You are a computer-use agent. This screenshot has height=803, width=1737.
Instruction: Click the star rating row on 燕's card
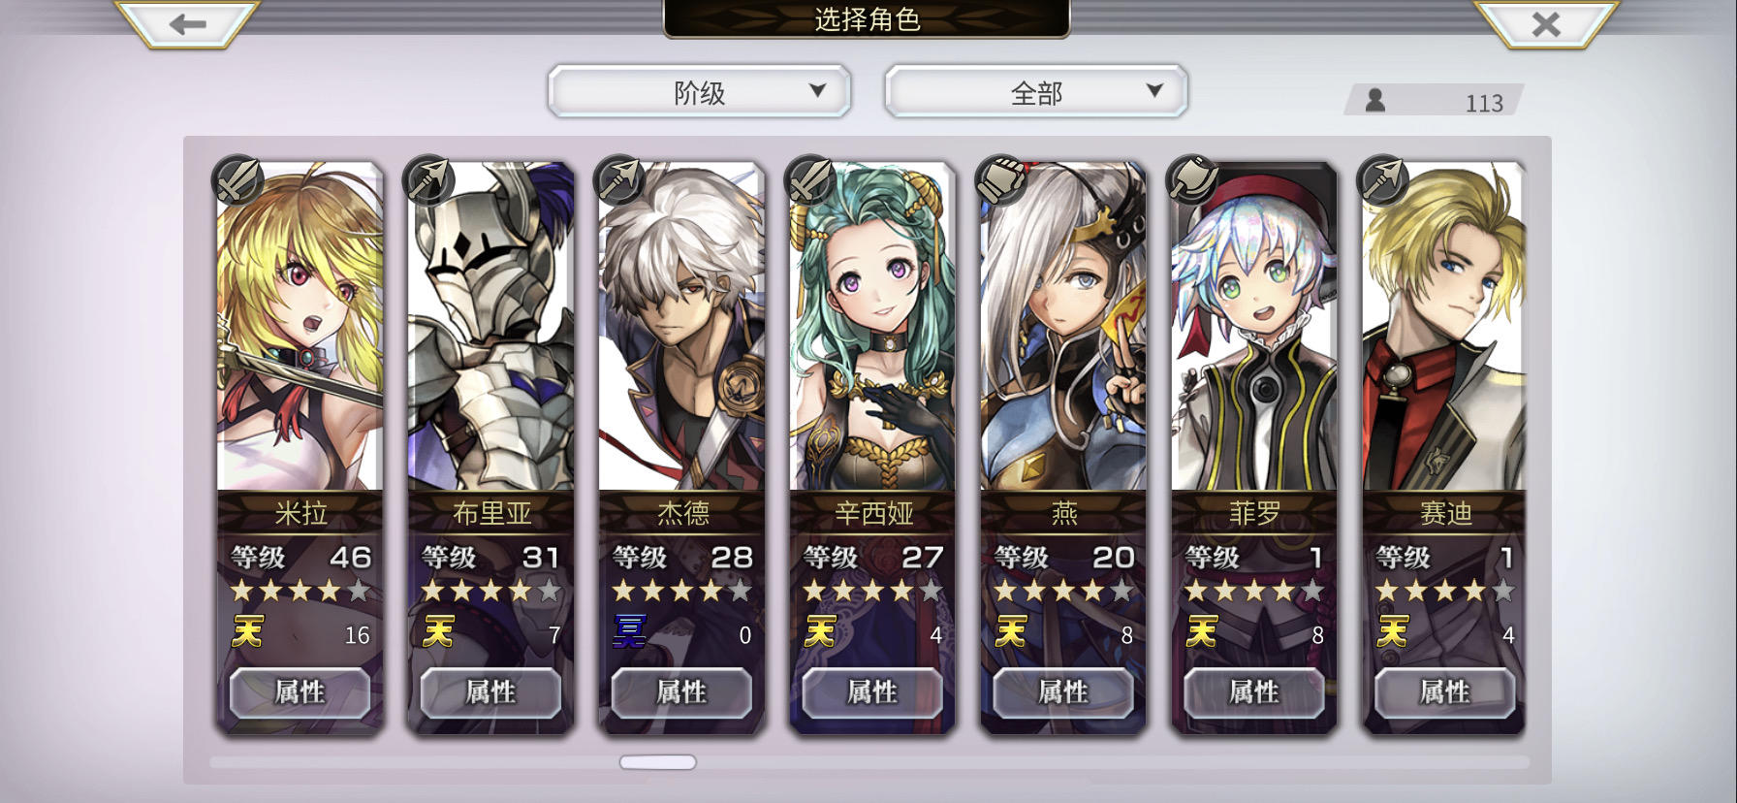point(1064,590)
